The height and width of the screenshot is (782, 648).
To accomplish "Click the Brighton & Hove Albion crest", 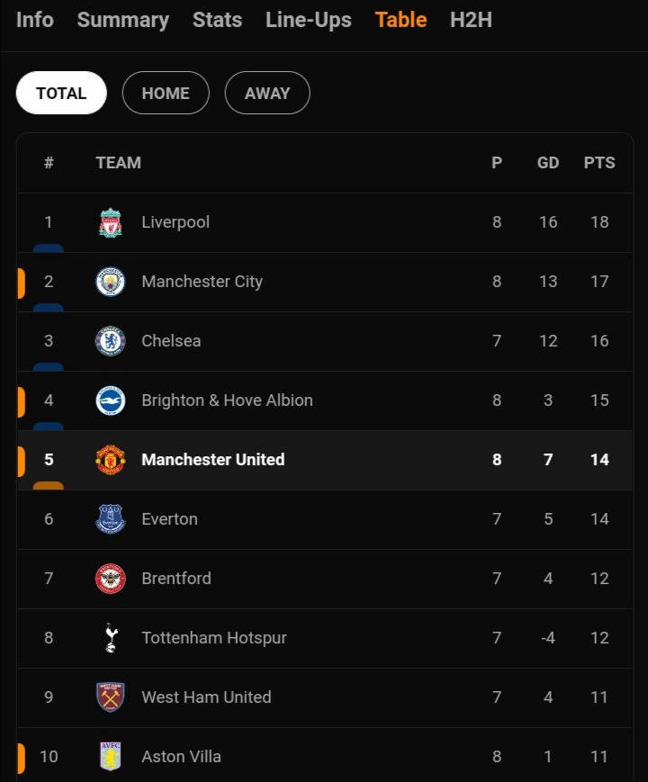I will pos(110,400).
